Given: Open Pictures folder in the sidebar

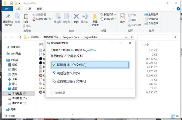Looking at the screenshot, I should (x=13, y=70).
